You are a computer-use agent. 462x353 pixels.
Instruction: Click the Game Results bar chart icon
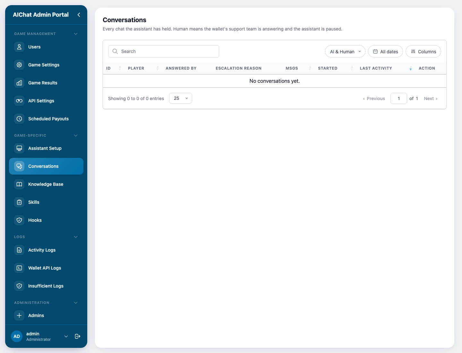(19, 83)
